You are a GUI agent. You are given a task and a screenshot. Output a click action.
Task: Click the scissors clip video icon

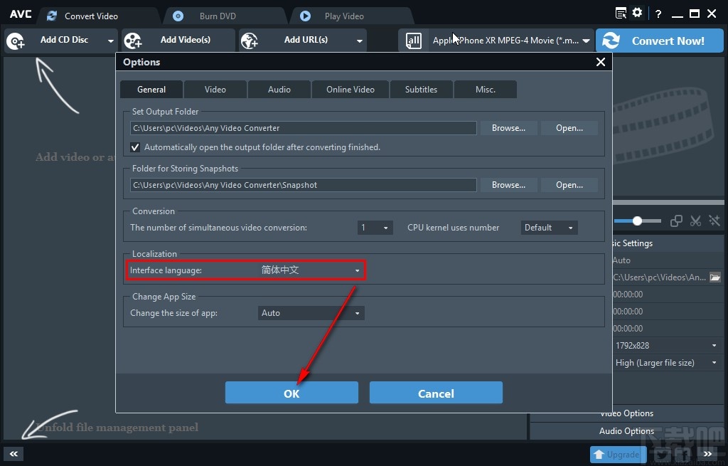click(695, 221)
